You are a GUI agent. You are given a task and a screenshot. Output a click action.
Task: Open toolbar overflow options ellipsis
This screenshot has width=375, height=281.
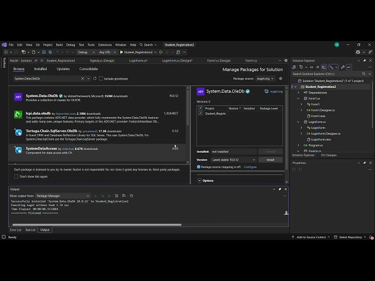coord(184,52)
